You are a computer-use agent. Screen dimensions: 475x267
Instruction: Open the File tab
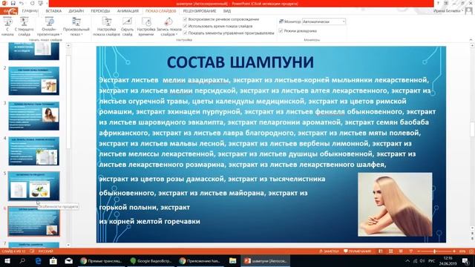pos(9,11)
